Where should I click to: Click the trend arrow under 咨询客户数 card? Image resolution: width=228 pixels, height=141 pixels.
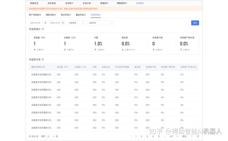[153, 50]
